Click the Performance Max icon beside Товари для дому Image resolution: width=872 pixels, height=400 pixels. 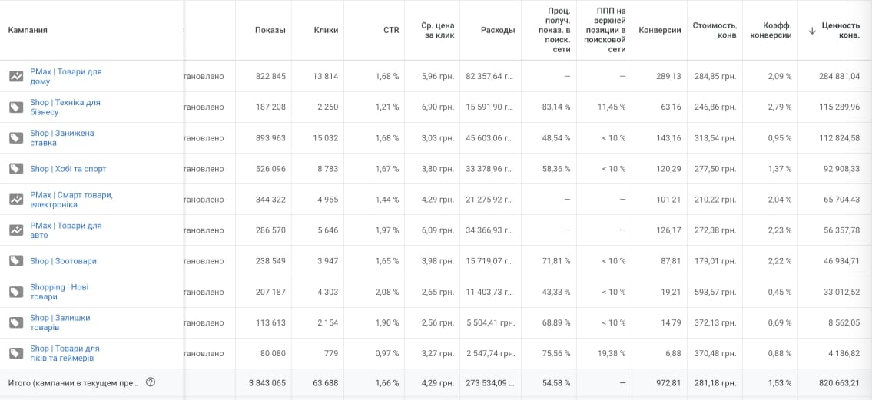pos(15,77)
